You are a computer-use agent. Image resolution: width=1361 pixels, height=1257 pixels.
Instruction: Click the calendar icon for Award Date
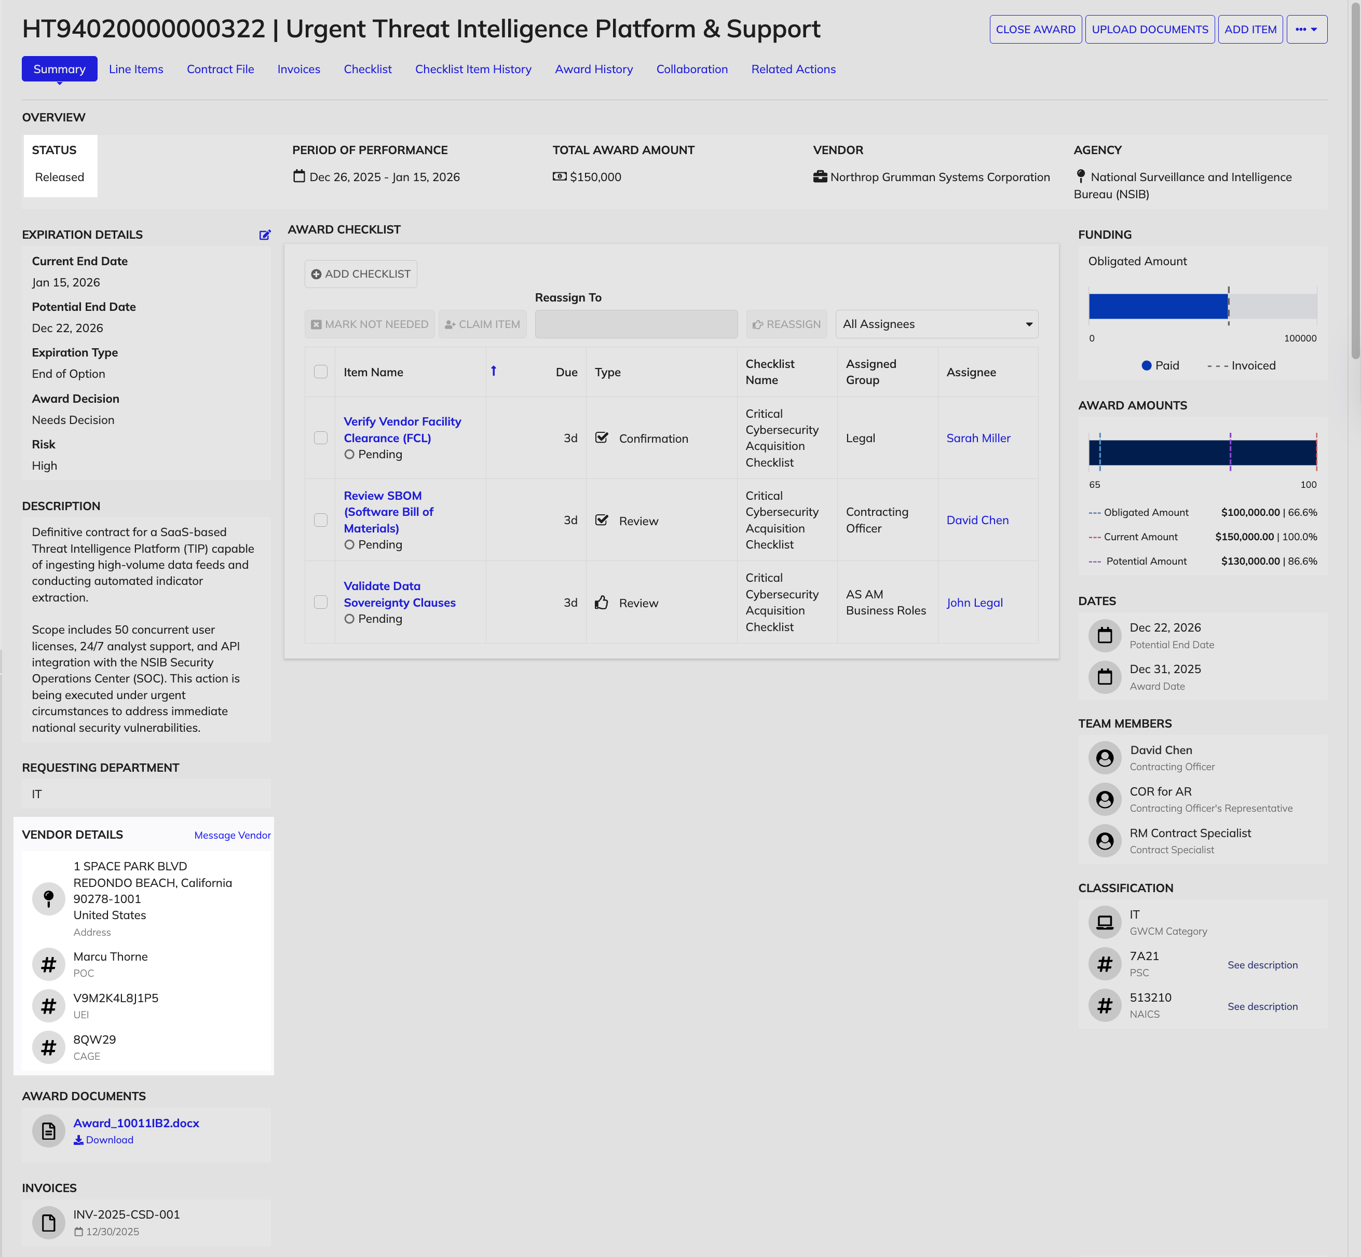[x=1105, y=677]
